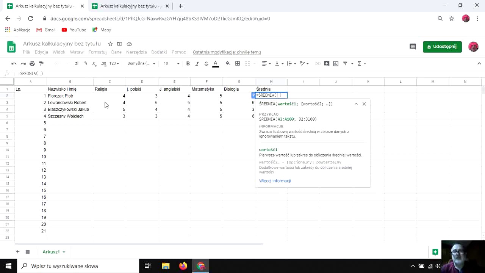The image size is (485, 273).
Task: Click the Udostępnij share button
Action: pyautogui.click(x=442, y=47)
